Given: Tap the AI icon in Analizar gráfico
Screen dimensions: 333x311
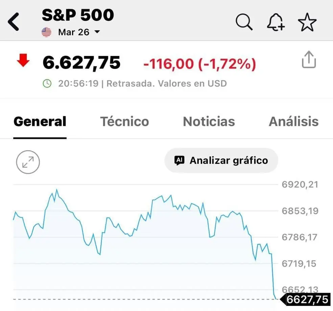Looking at the screenshot, I should (179, 160).
